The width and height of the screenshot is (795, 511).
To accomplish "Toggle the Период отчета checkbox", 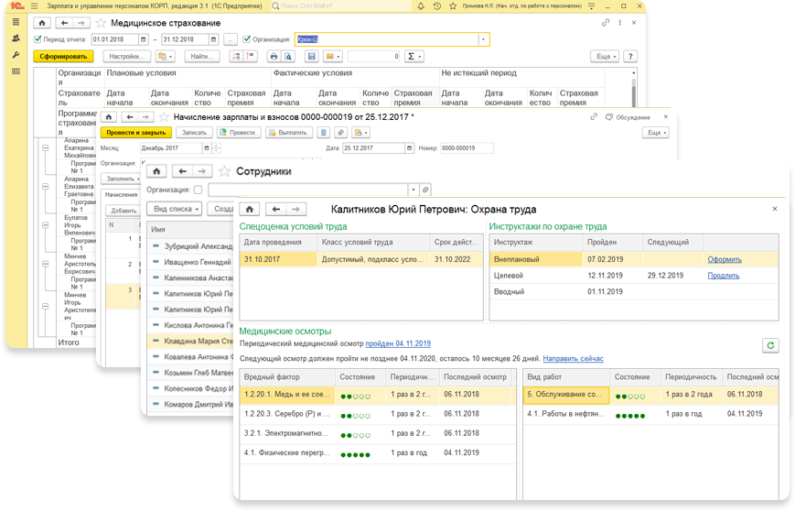I will pyautogui.click(x=38, y=39).
